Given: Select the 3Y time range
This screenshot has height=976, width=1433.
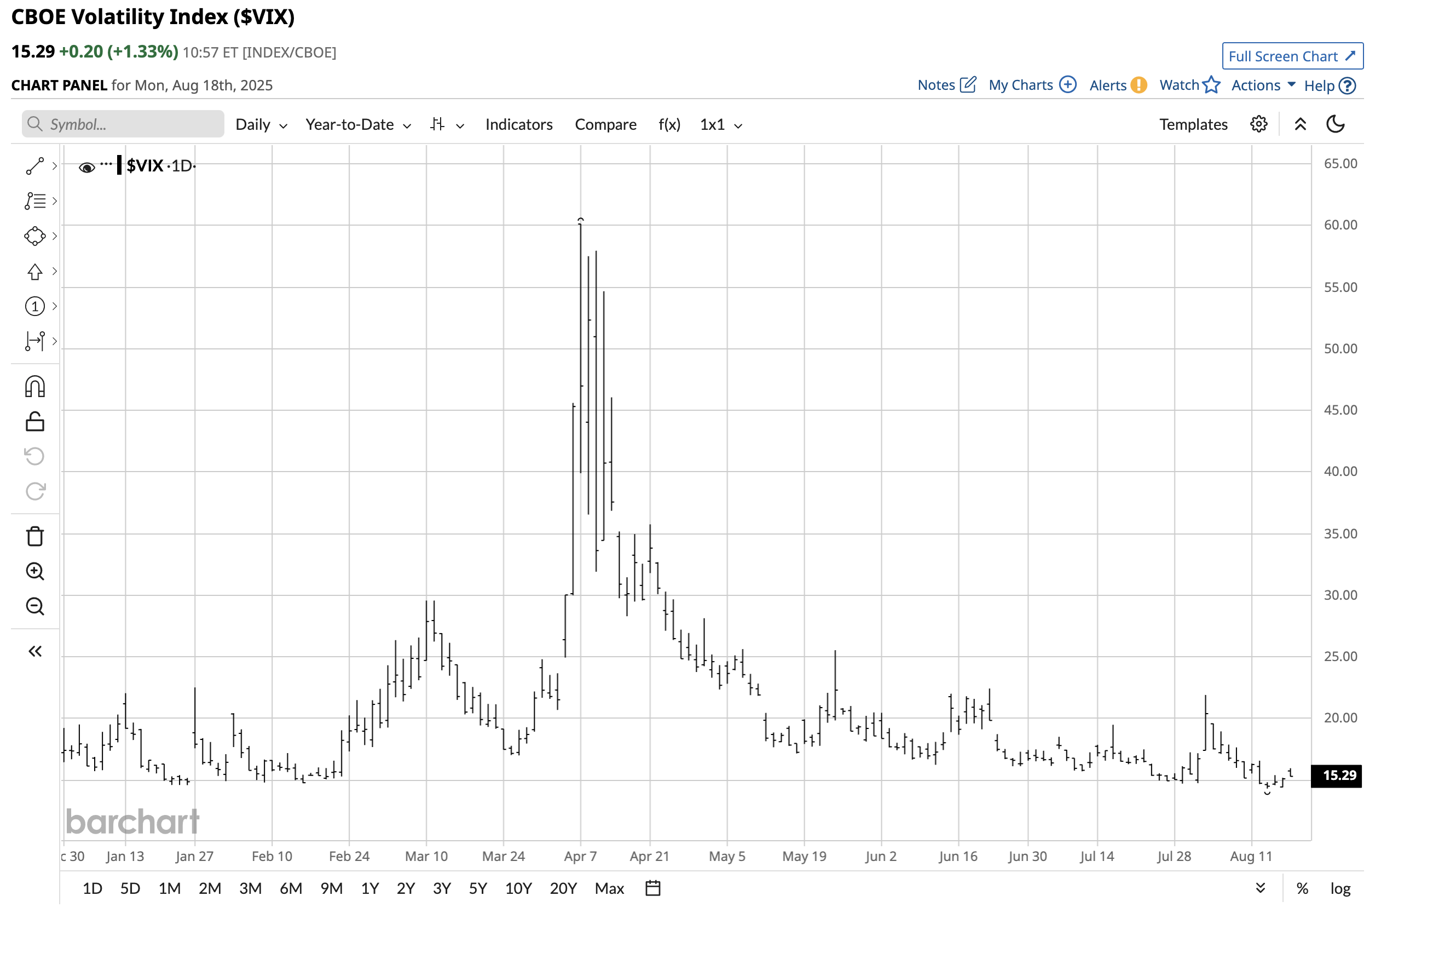Looking at the screenshot, I should (442, 888).
